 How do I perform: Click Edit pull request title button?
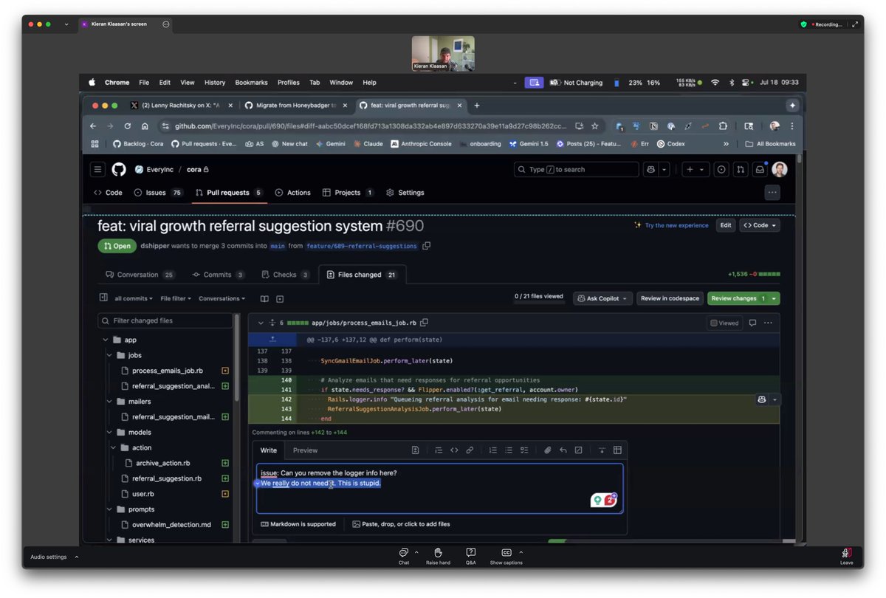(726, 225)
